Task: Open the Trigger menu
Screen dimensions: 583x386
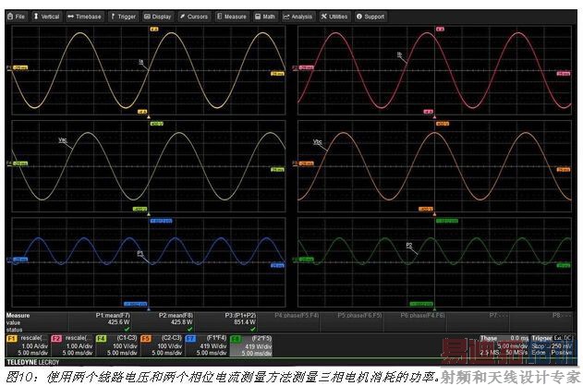Action: click(123, 17)
